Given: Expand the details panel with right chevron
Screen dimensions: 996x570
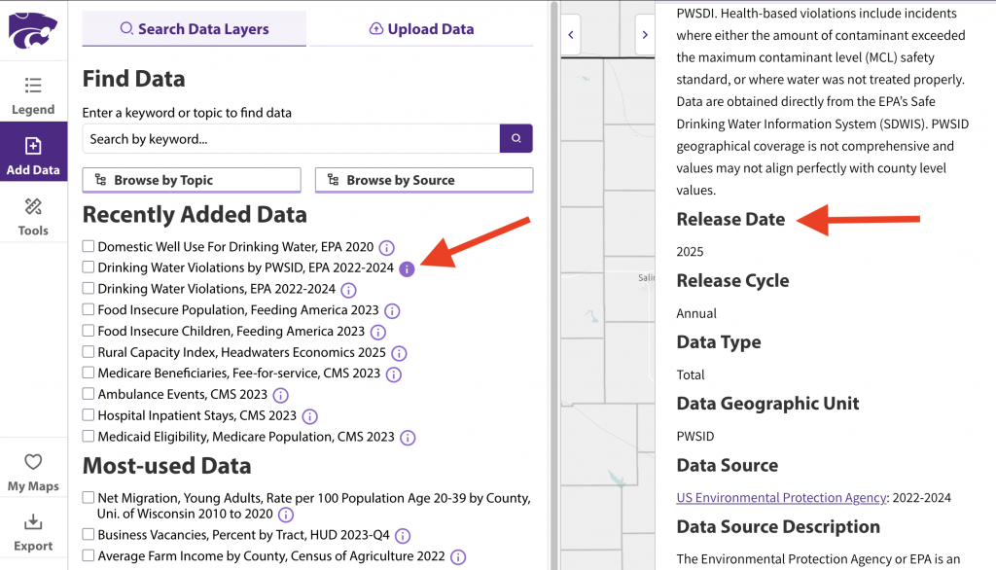Looking at the screenshot, I should [x=645, y=34].
